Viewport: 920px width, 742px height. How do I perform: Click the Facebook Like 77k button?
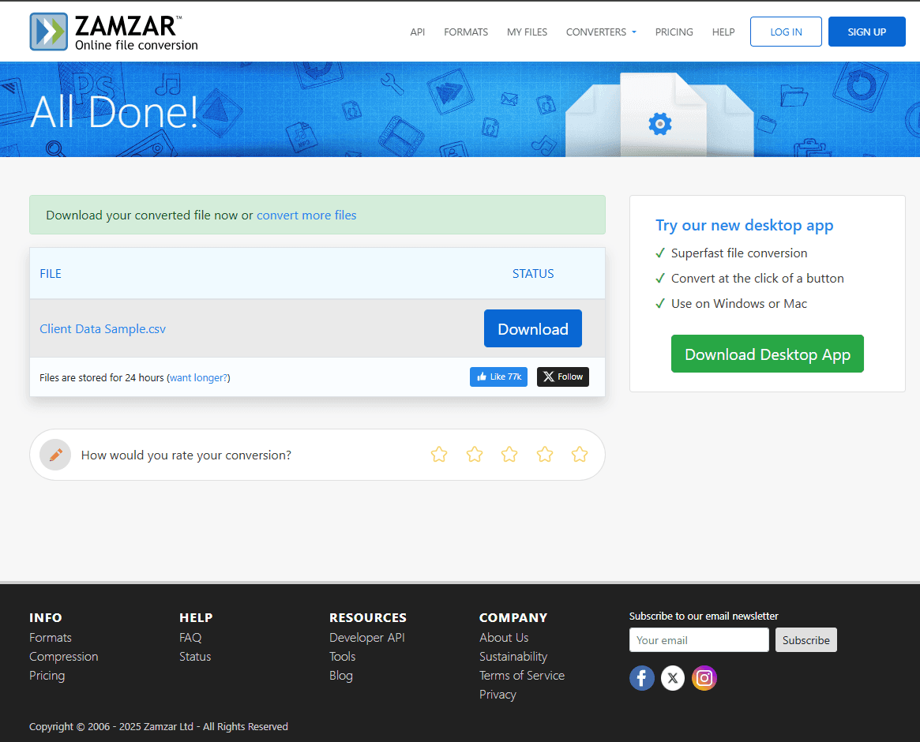(x=499, y=377)
